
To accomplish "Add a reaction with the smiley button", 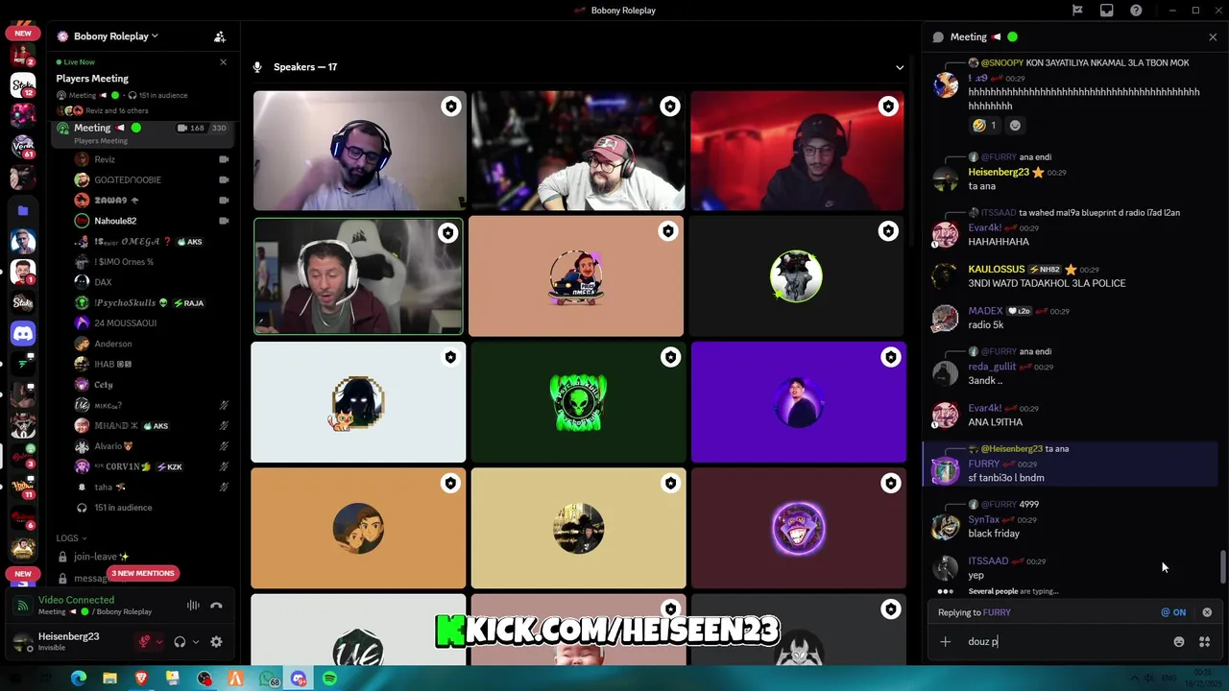I will (x=1015, y=125).
